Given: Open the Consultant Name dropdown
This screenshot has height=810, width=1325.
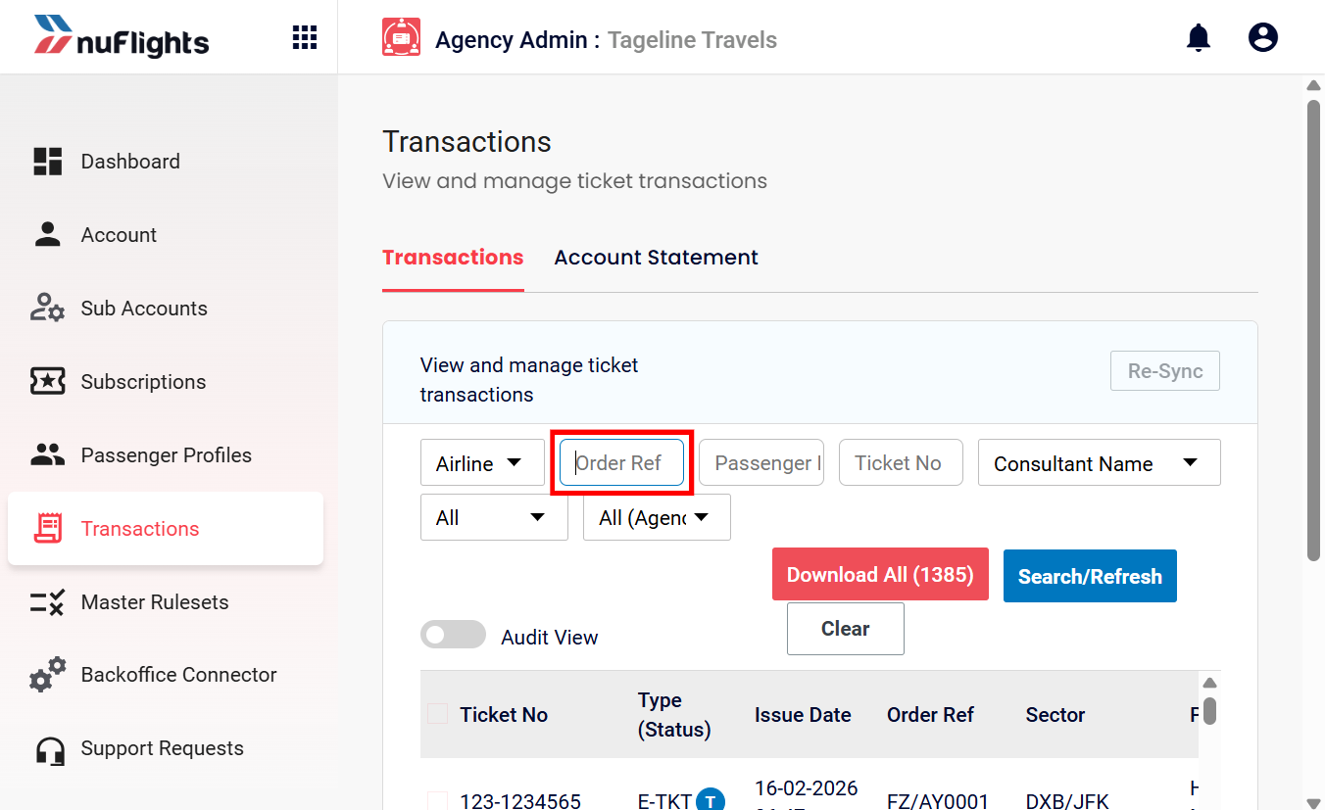Looking at the screenshot, I should click(x=1100, y=462).
